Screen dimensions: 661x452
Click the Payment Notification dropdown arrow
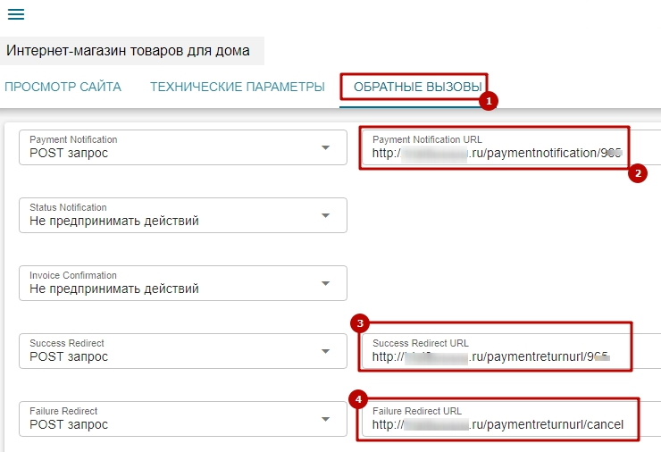tap(325, 147)
